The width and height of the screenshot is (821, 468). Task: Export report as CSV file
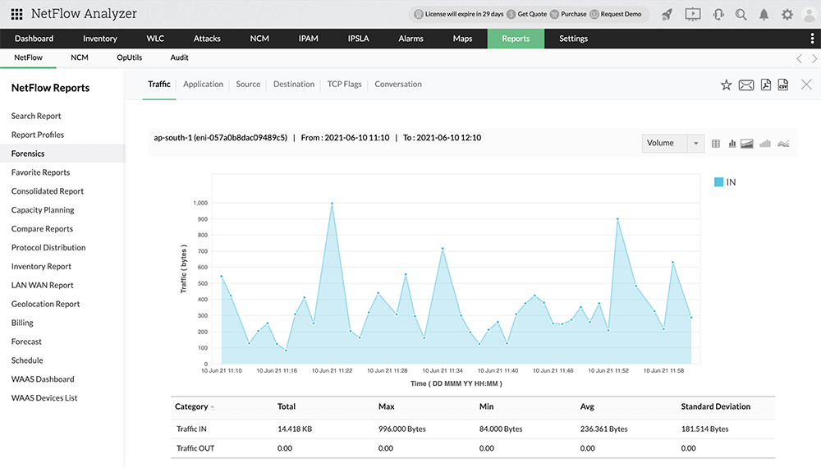click(x=783, y=85)
